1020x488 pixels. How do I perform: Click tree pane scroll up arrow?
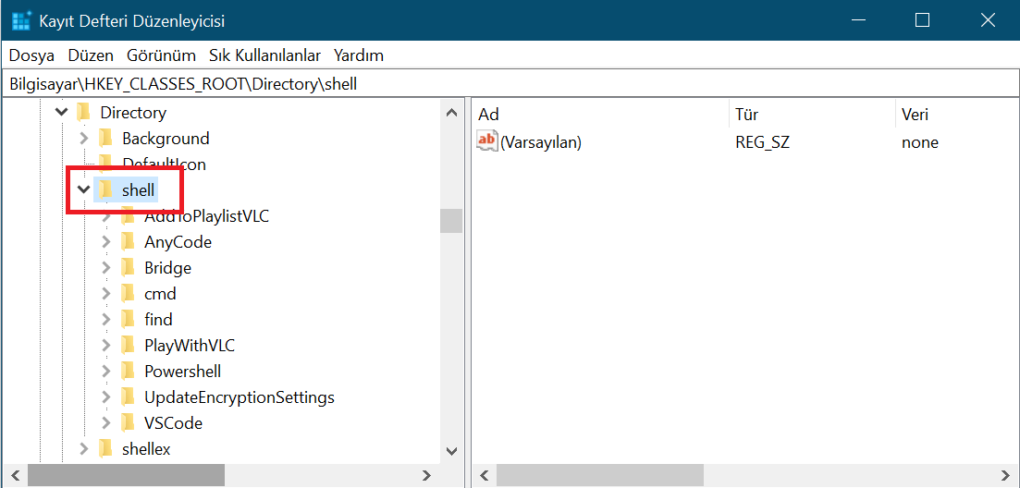point(450,113)
